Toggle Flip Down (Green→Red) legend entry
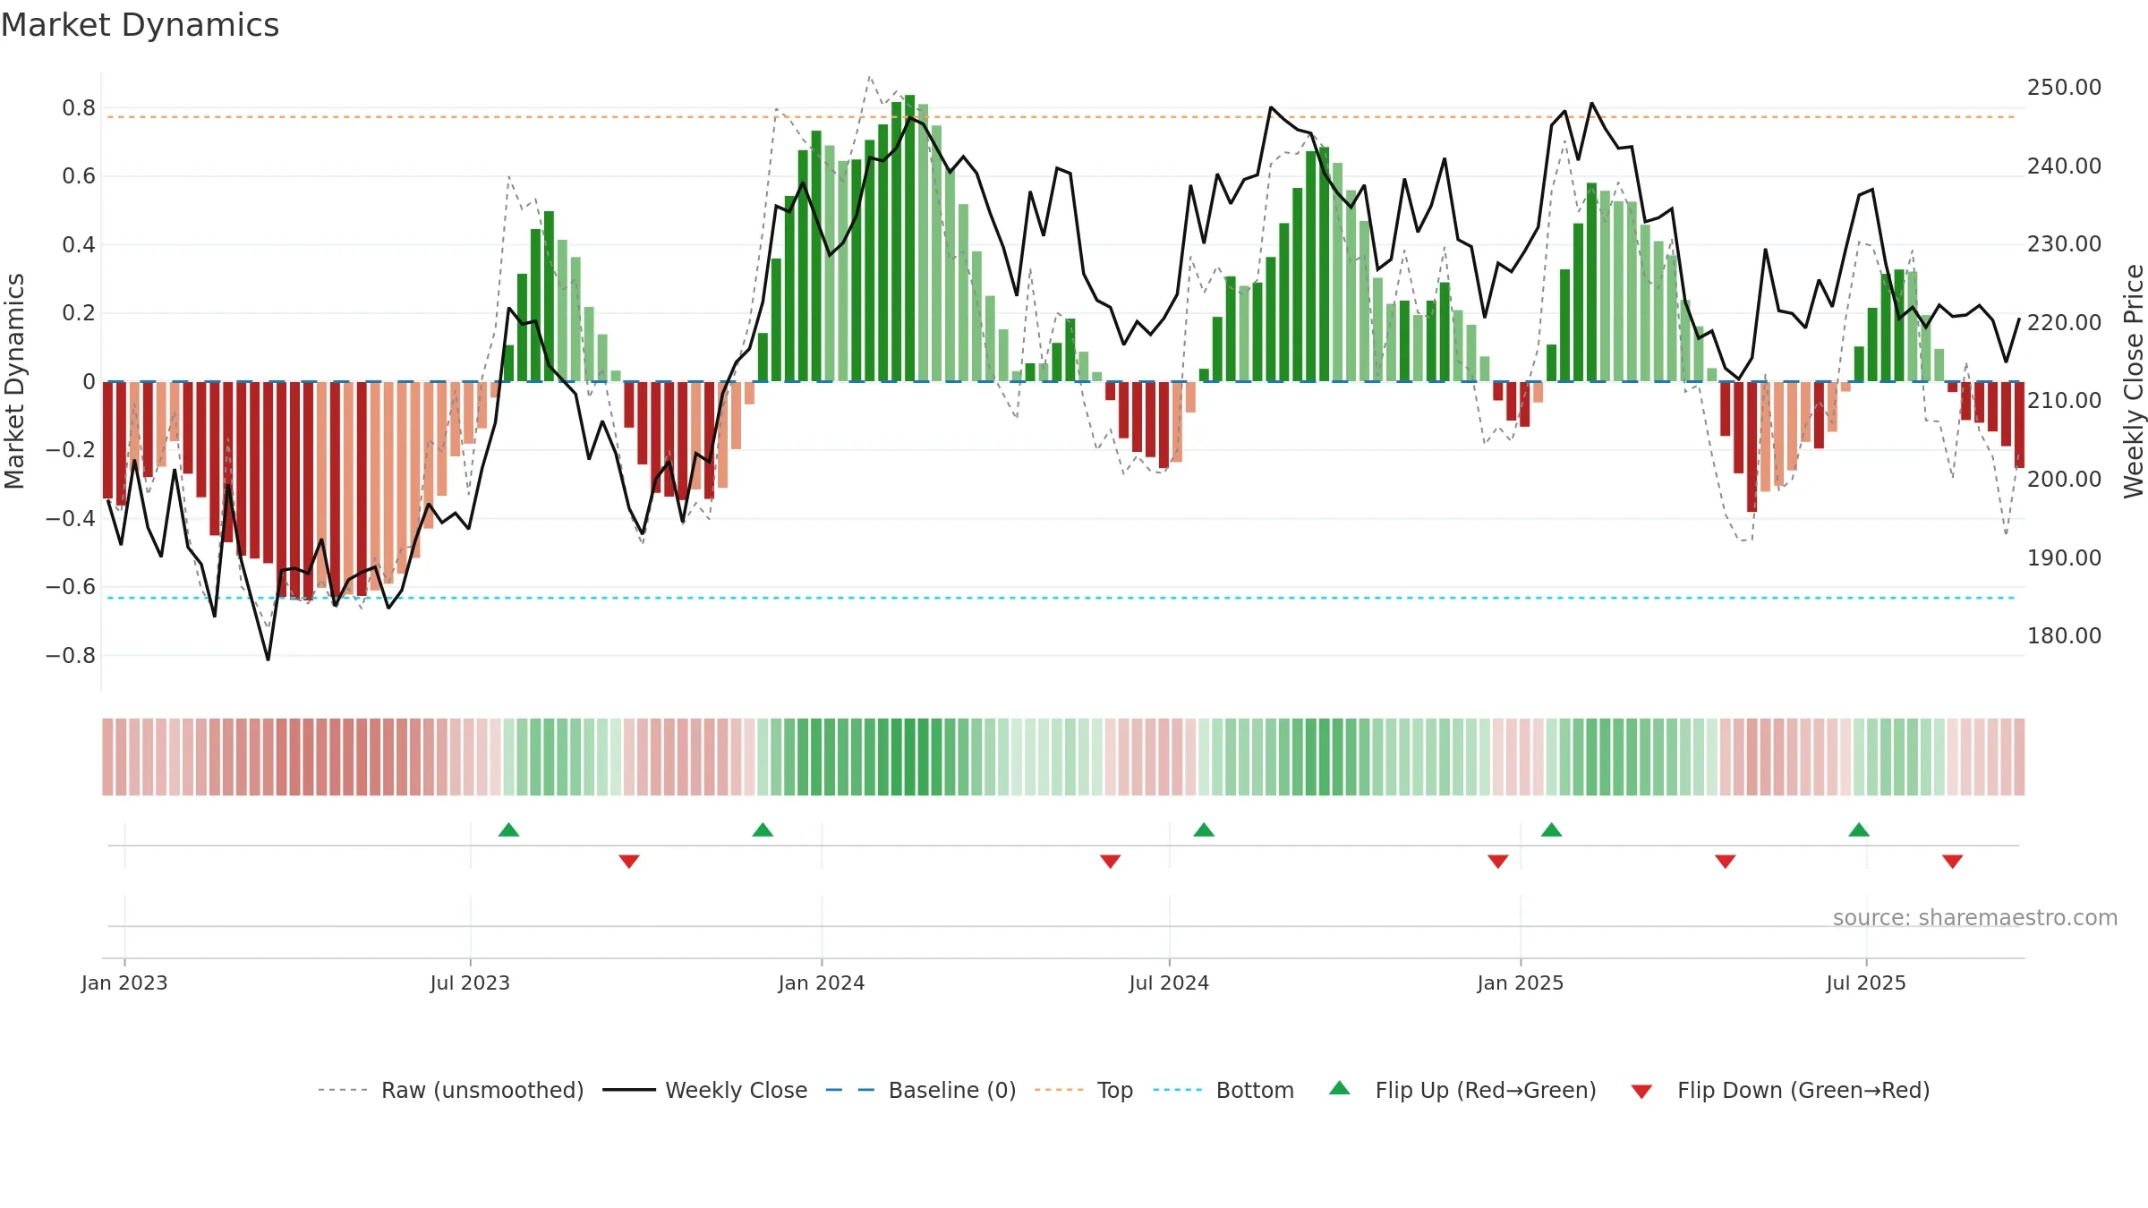This screenshot has width=2148, height=1208. [x=1780, y=1090]
